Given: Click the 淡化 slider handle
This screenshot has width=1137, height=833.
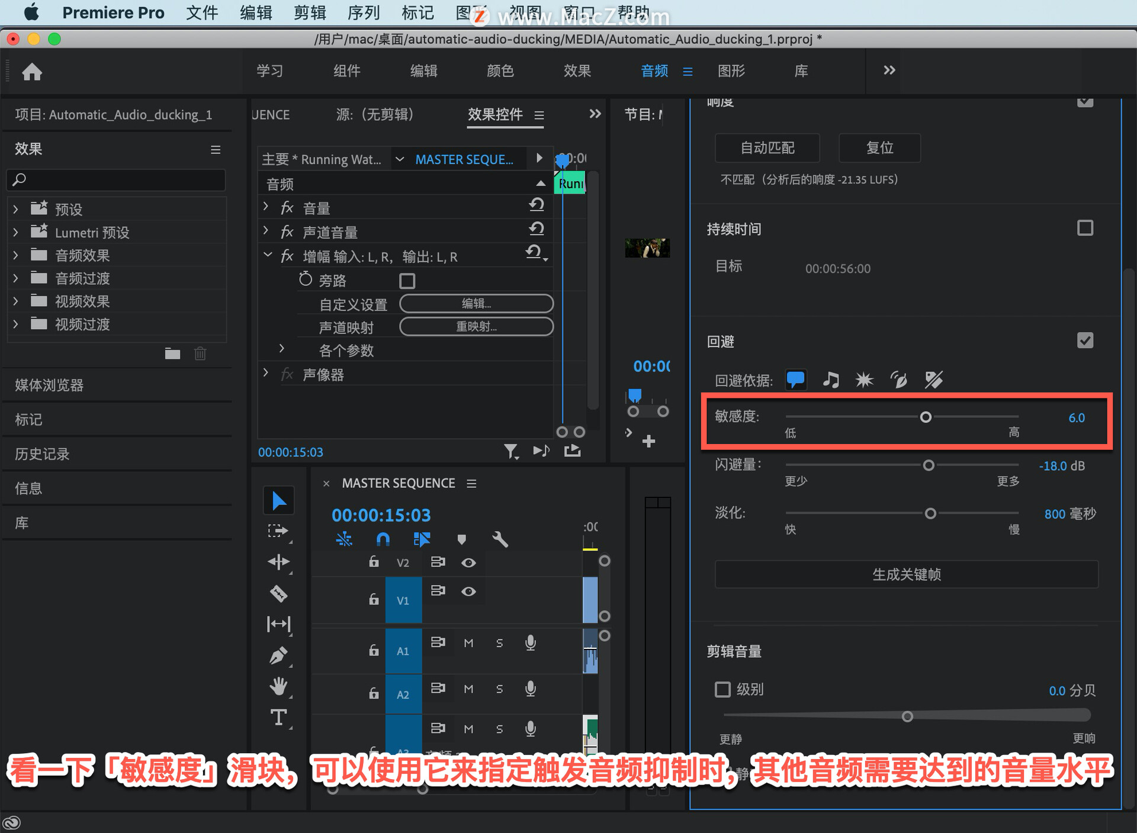Looking at the screenshot, I should tap(930, 513).
